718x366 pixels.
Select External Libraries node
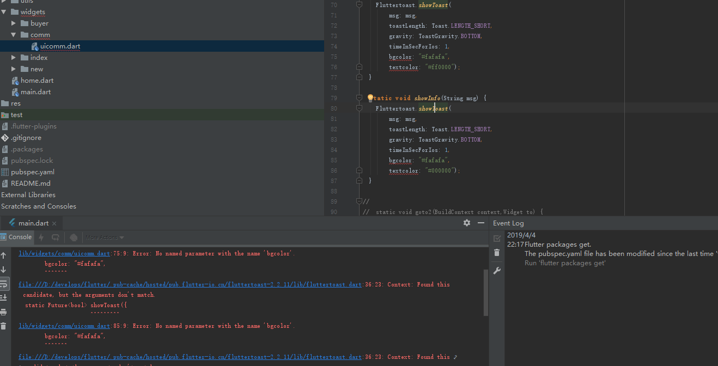pos(28,195)
